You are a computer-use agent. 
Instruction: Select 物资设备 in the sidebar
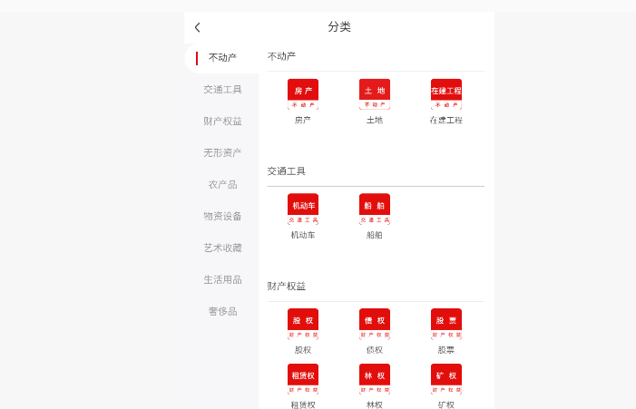click(222, 217)
